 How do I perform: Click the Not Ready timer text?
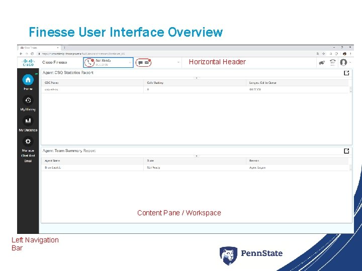[102, 65]
